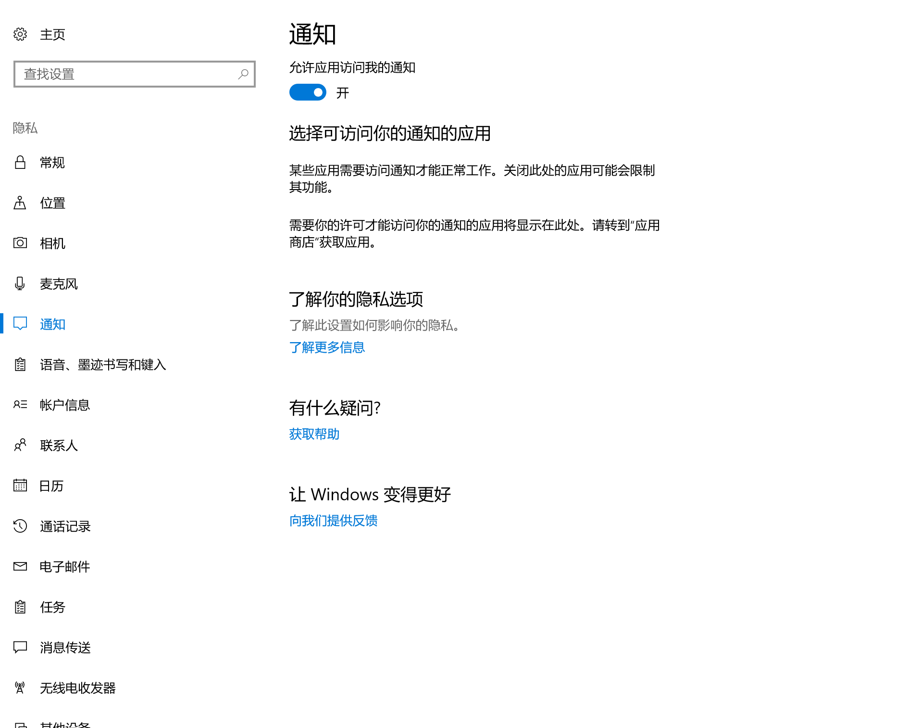This screenshot has height=728, width=921.
Task: Click the home gear icon
Action: [20, 34]
